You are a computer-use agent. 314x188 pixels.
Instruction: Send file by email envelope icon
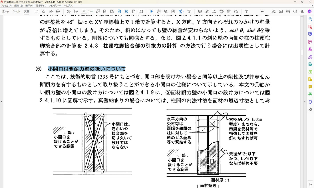point(281,11)
